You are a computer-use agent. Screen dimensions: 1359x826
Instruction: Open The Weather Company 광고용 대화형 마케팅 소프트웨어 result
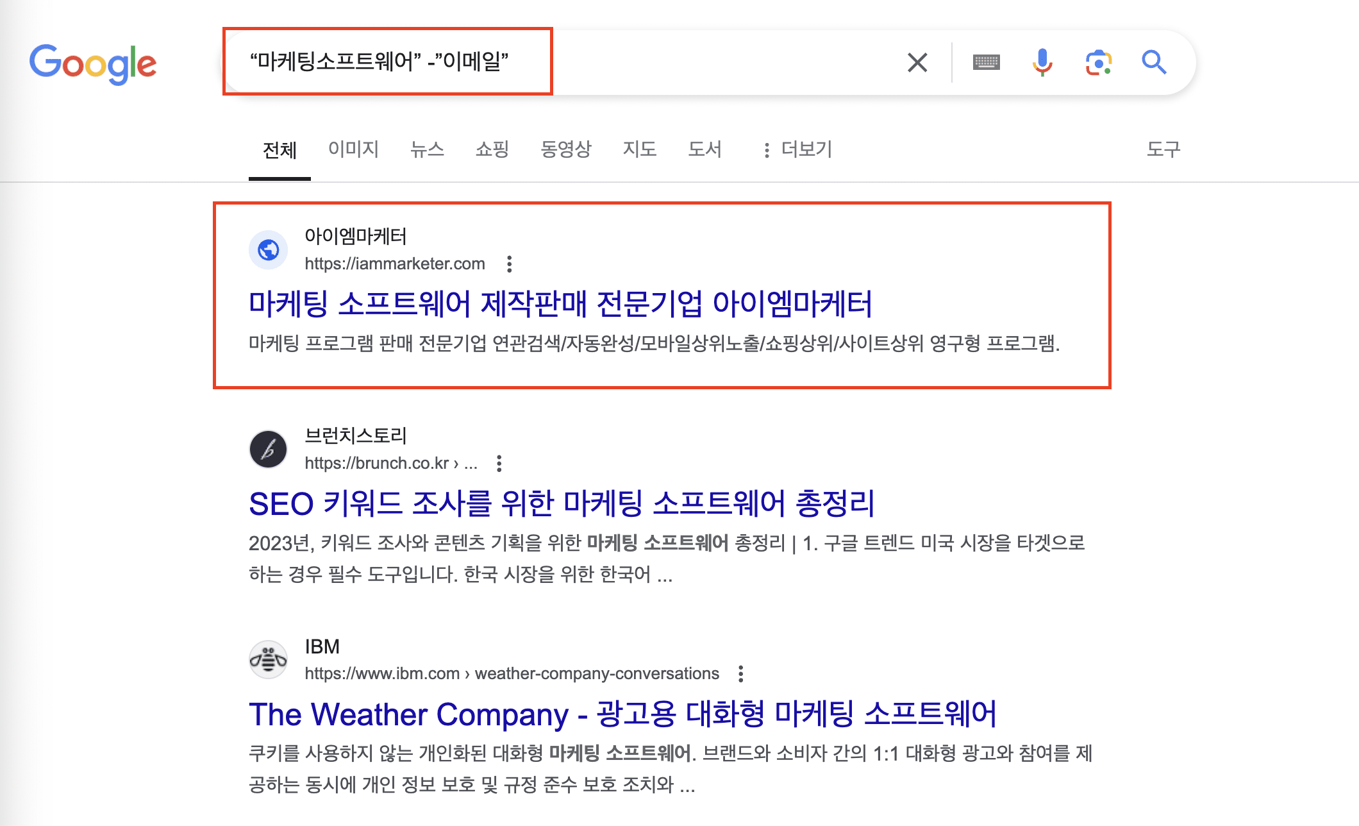point(622,714)
